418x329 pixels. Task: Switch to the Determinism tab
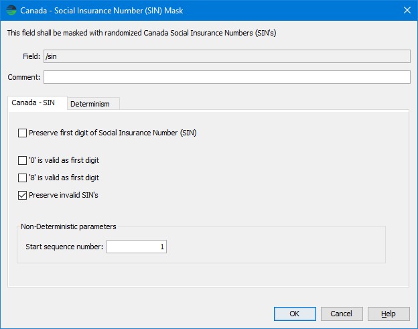tap(93, 104)
